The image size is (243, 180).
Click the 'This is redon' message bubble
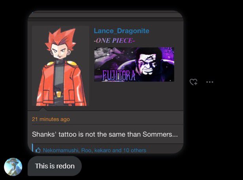pos(55,166)
